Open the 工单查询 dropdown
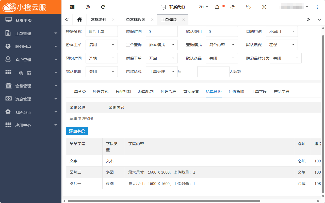Image resolution: width=325 pixels, height=203 pixels. 161,45
